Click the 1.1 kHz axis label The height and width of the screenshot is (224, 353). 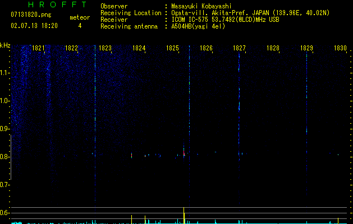point(4,73)
